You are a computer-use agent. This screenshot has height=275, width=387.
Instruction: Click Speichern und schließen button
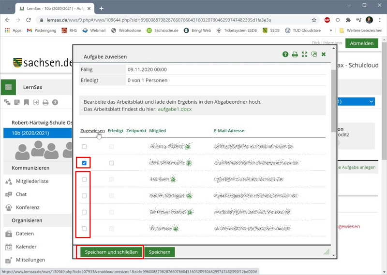[111, 252]
